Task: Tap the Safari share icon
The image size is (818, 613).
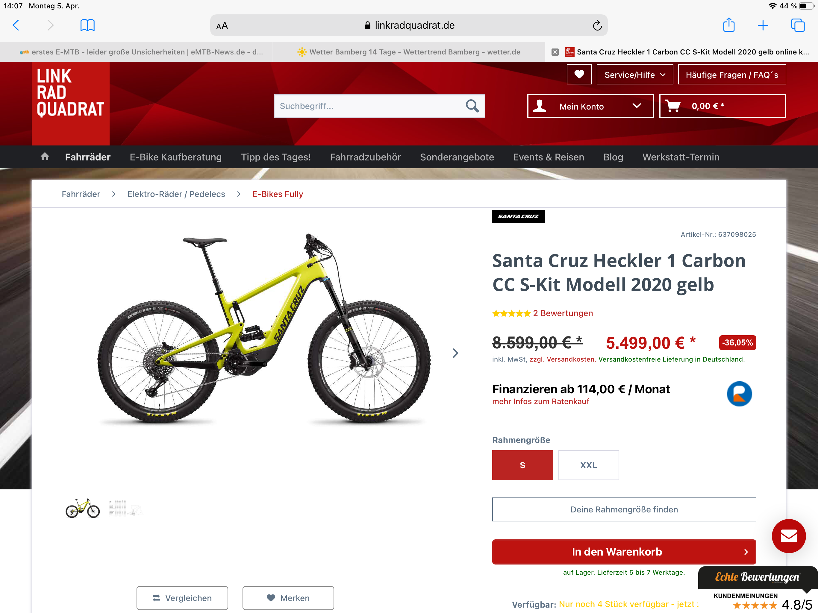Action: coord(728,25)
